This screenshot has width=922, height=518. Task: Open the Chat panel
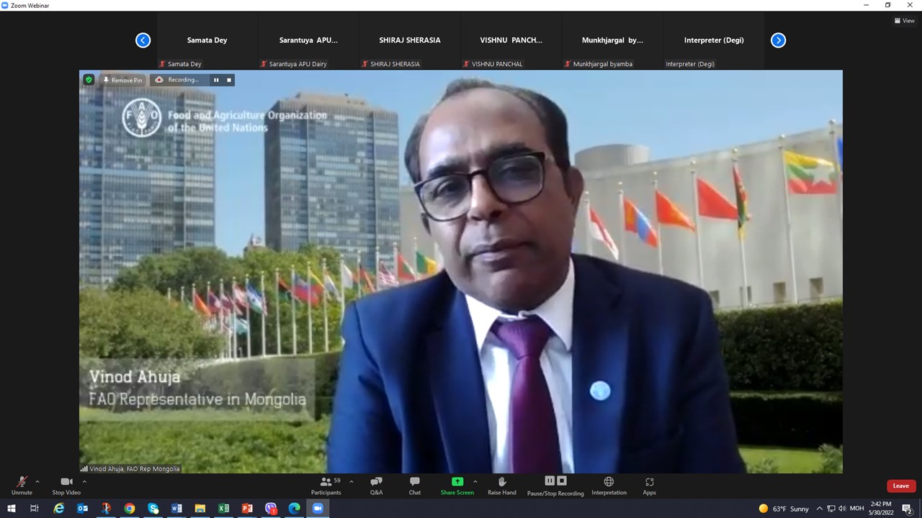(415, 486)
